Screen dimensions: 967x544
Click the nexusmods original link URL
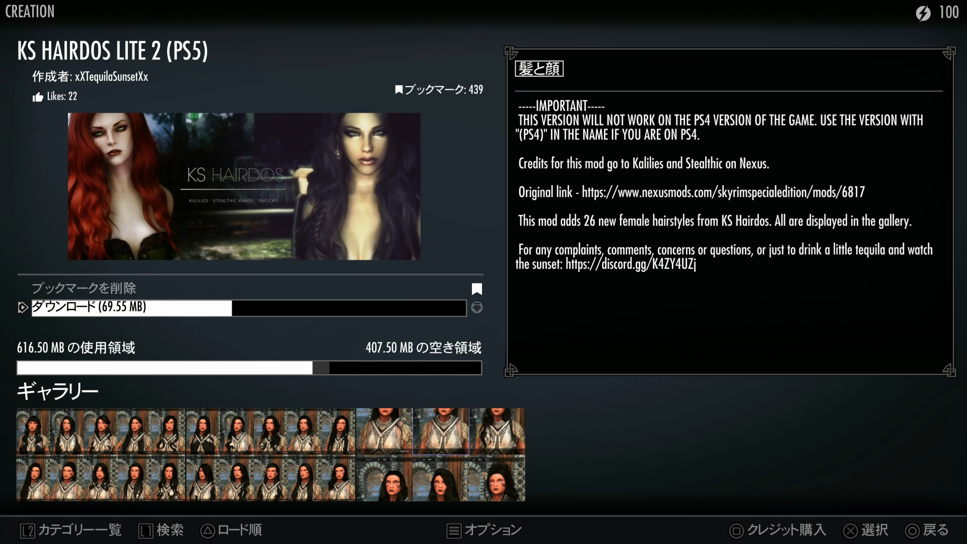click(x=723, y=192)
